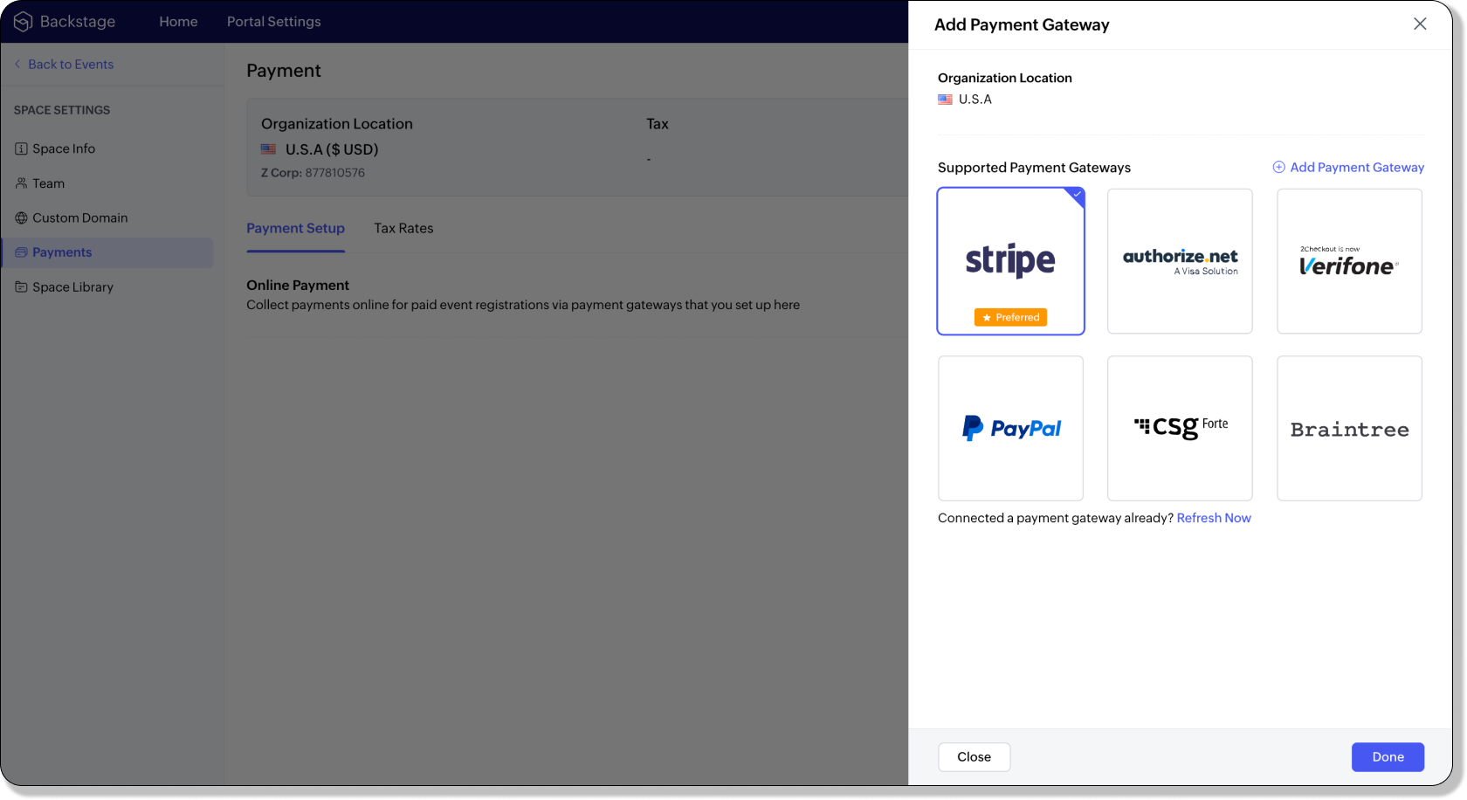Click the Preferred badge on Stripe
Viewport: 1467px width, 800px height.
click(1010, 317)
